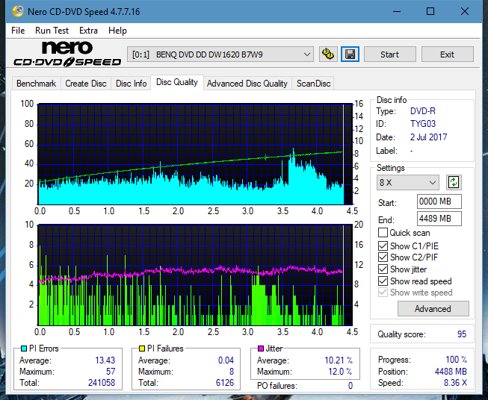Switch to the Benchmark tab
This screenshot has height=400, width=488.
[36, 84]
